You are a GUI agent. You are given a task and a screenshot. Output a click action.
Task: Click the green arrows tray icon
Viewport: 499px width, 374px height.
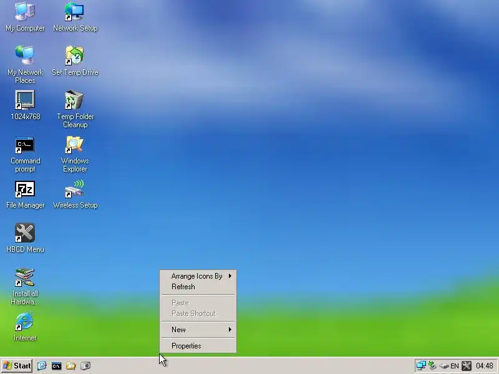(x=432, y=366)
